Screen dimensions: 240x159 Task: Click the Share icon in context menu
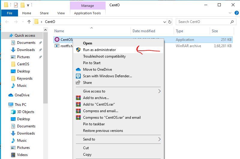pyautogui.click(x=78, y=83)
